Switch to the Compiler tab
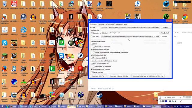The height and width of the screenshot is (108, 192). [x=111, y=24]
